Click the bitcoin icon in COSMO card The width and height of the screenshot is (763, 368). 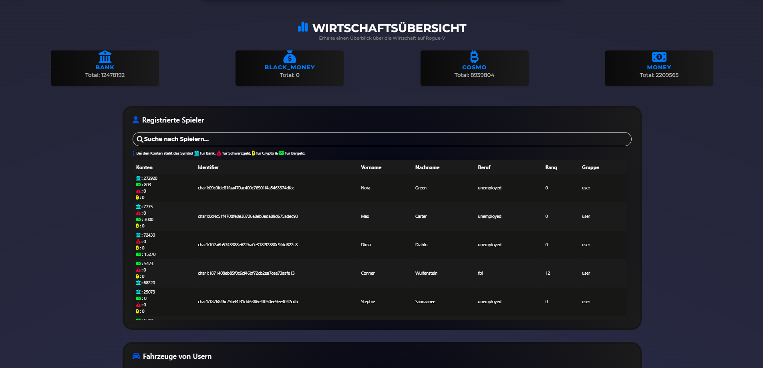coord(474,57)
